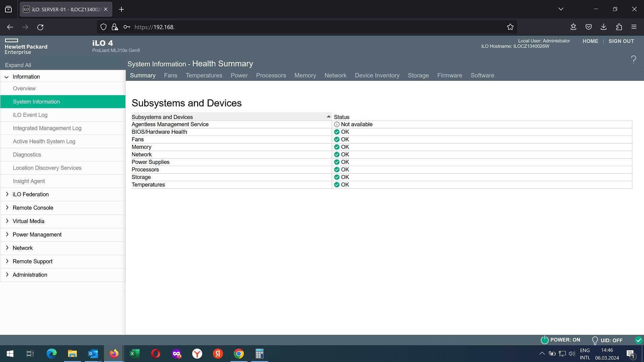Click the HOME link
This screenshot has width=644, height=362.
(x=590, y=41)
